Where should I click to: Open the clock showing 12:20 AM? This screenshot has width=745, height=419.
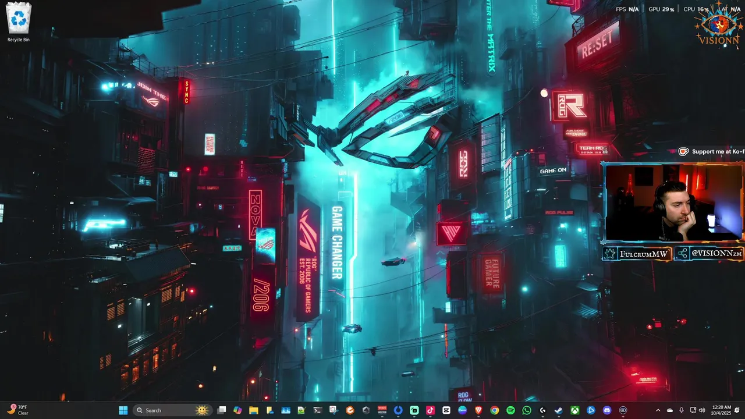pos(721,410)
